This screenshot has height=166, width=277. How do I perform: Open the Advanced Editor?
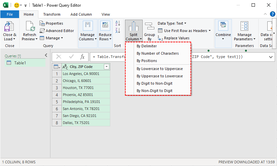click(x=57, y=31)
